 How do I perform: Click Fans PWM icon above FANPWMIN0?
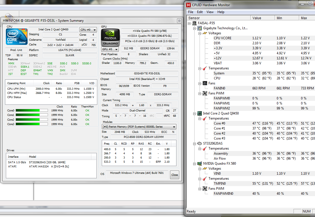pos(205,189)
